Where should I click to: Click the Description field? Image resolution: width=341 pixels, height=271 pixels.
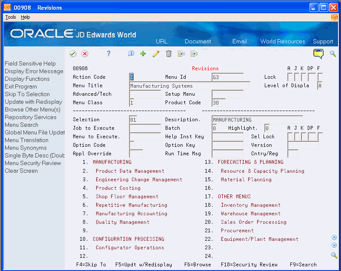click(x=257, y=120)
